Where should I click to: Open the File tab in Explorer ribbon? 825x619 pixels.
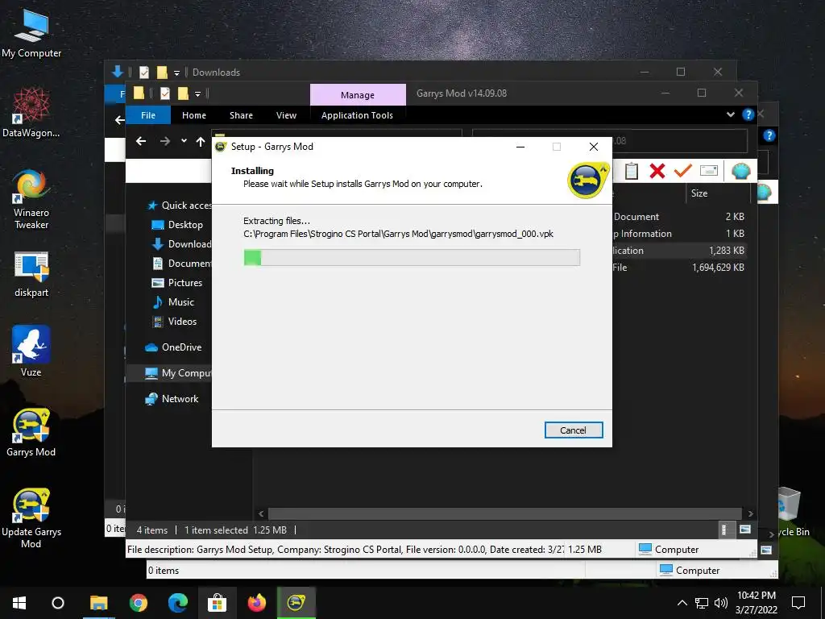(x=148, y=115)
